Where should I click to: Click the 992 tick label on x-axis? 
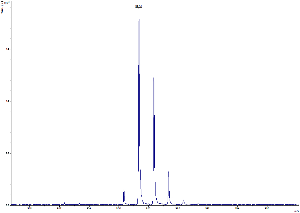tap(208, 209)
